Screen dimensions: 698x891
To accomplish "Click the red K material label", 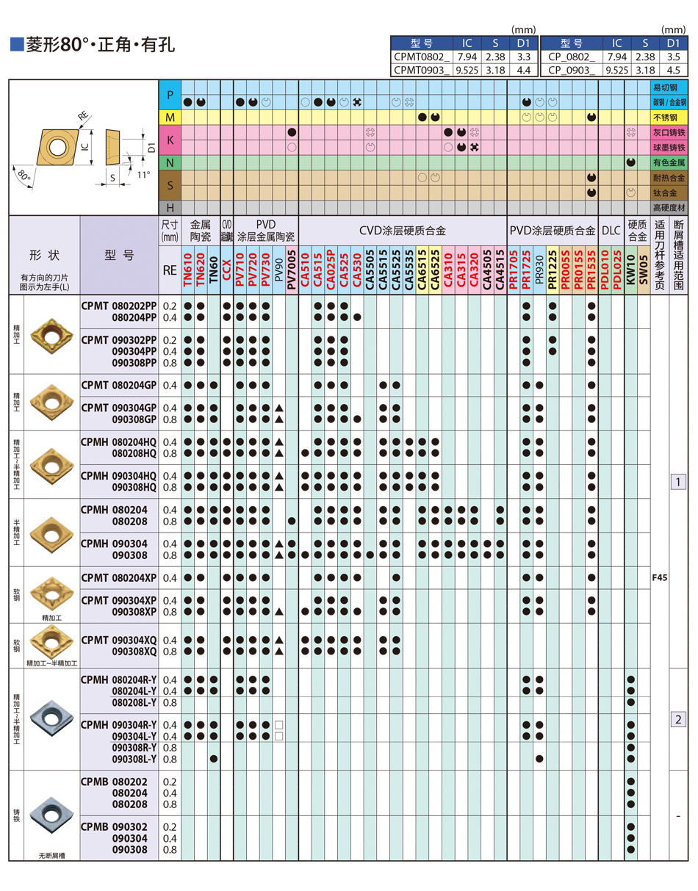I will [170, 140].
